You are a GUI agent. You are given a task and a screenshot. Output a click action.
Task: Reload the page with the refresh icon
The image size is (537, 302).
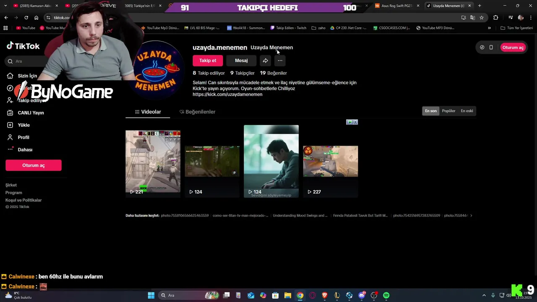click(26, 18)
